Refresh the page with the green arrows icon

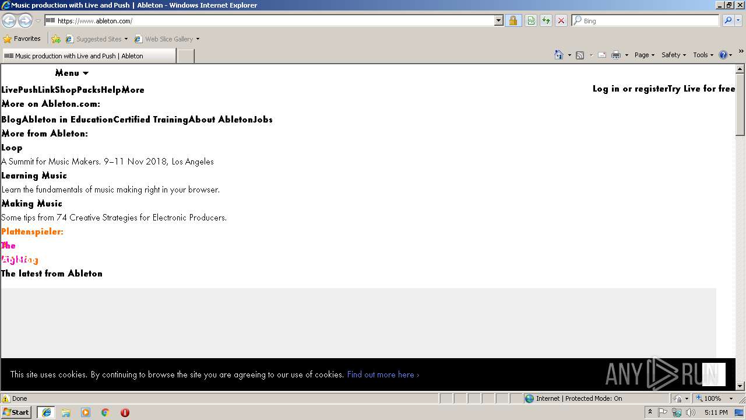coord(546,20)
